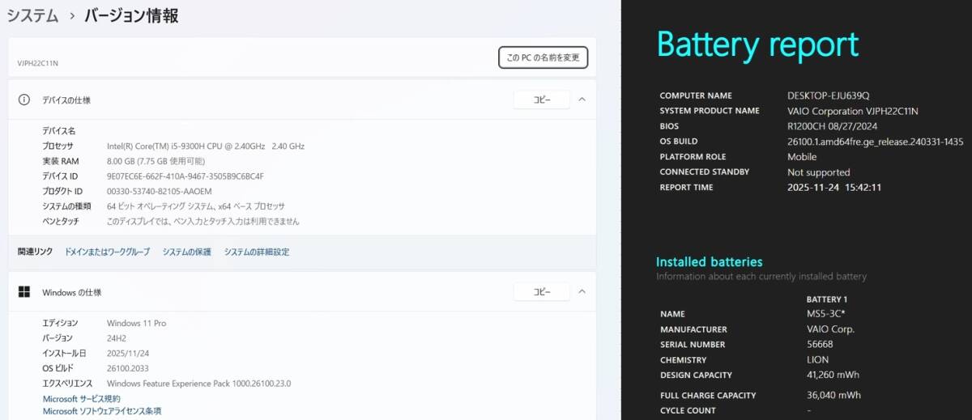
Task: Click the Battery report heading
Action: (x=757, y=44)
